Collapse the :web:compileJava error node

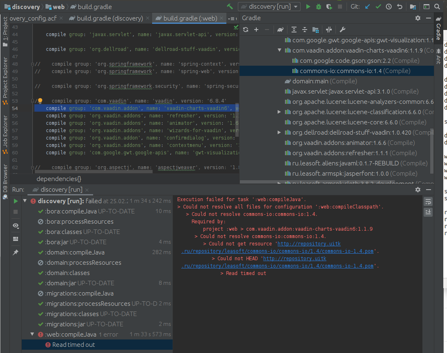tap(32, 334)
